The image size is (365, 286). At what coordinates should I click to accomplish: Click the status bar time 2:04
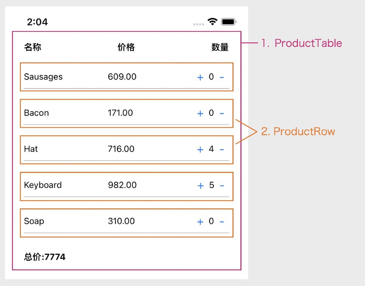pos(37,22)
